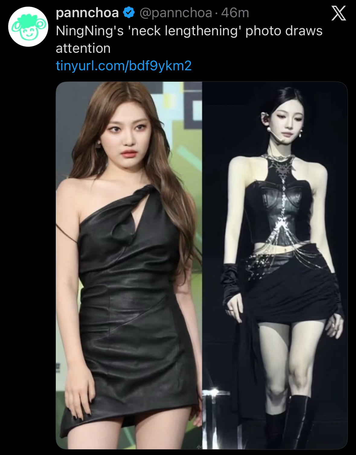
Task: View the right photo of stage outfit
Action: (275, 265)
